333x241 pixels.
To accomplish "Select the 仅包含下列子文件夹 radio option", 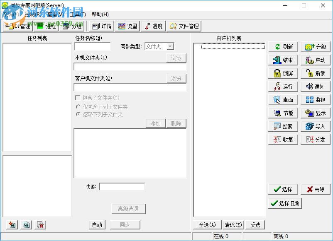I will [x=79, y=106].
